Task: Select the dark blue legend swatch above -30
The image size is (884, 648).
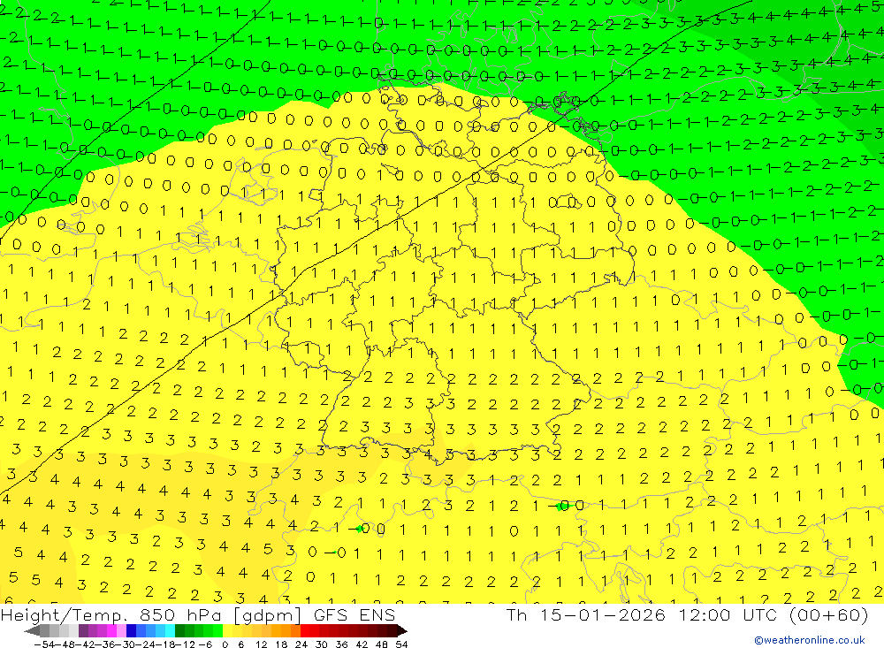Action: 132,631
